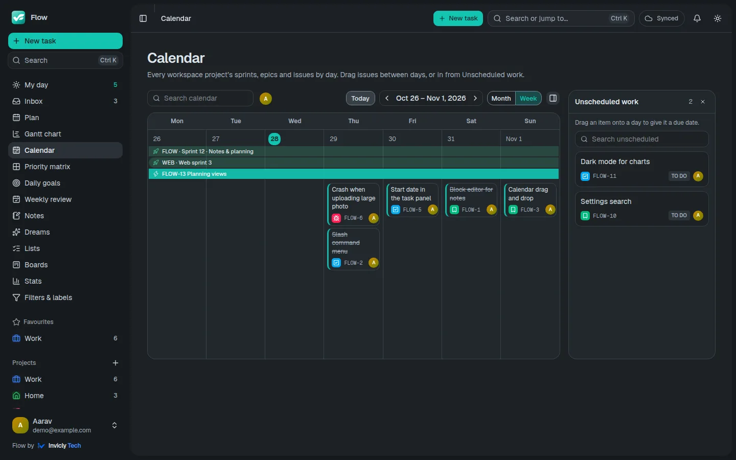Open the Boards icon in sidebar
736x460 pixels.
point(16,265)
